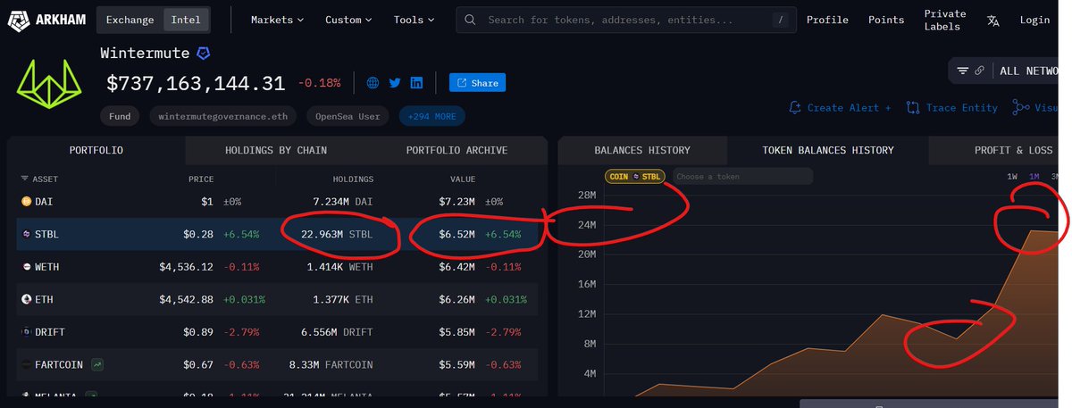Click the slash shortcut key in search box
1072x408 pixels.
[x=782, y=19]
